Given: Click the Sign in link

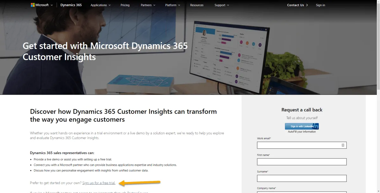Looking at the screenshot, I should click(320, 5).
